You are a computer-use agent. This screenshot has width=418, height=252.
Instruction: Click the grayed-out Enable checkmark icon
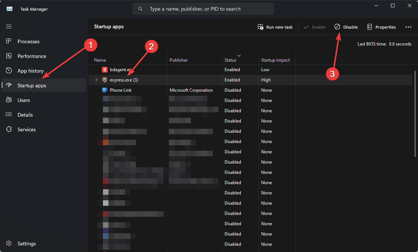click(306, 27)
